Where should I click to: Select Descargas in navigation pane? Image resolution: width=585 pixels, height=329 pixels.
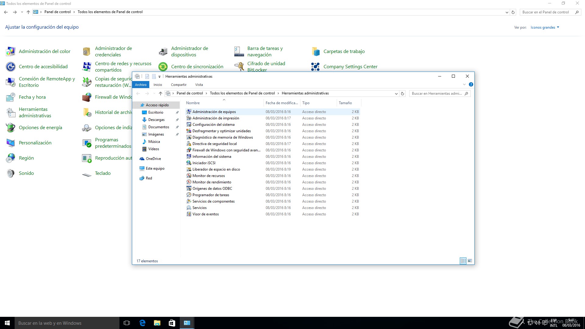(x=157, y=120)
